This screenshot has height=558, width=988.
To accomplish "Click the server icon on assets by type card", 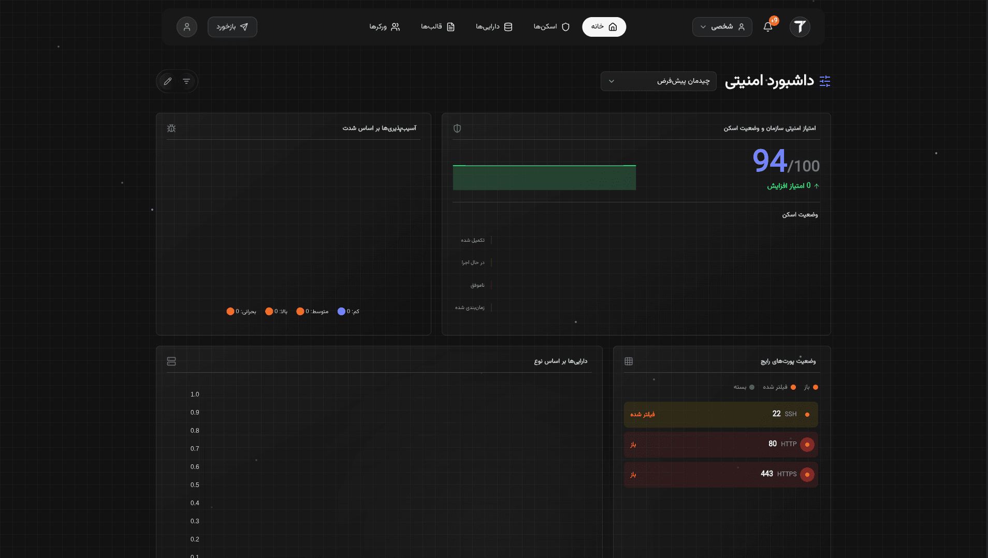I will pos(171,361).
